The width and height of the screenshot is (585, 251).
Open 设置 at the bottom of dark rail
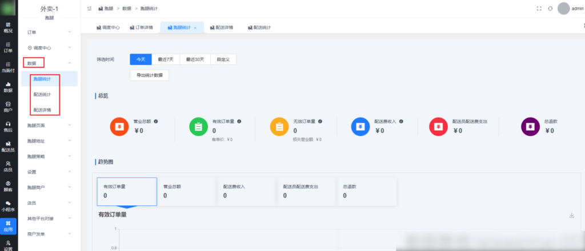8,246
